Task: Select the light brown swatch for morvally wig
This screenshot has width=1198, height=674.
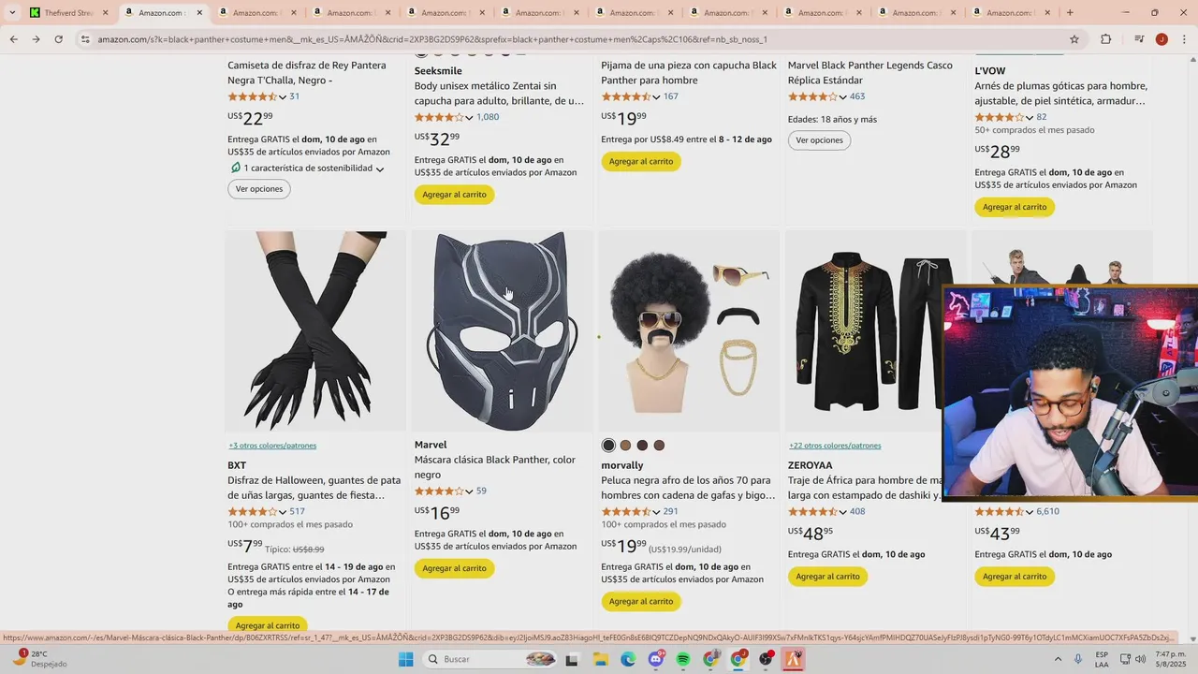Action: tap(625, 446)
